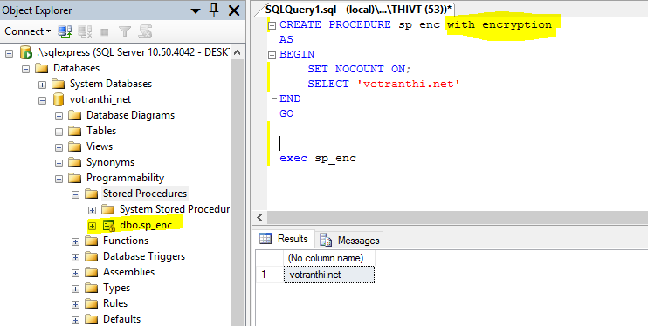Click the votranthi_net database cylinder icon

[59, 99]
